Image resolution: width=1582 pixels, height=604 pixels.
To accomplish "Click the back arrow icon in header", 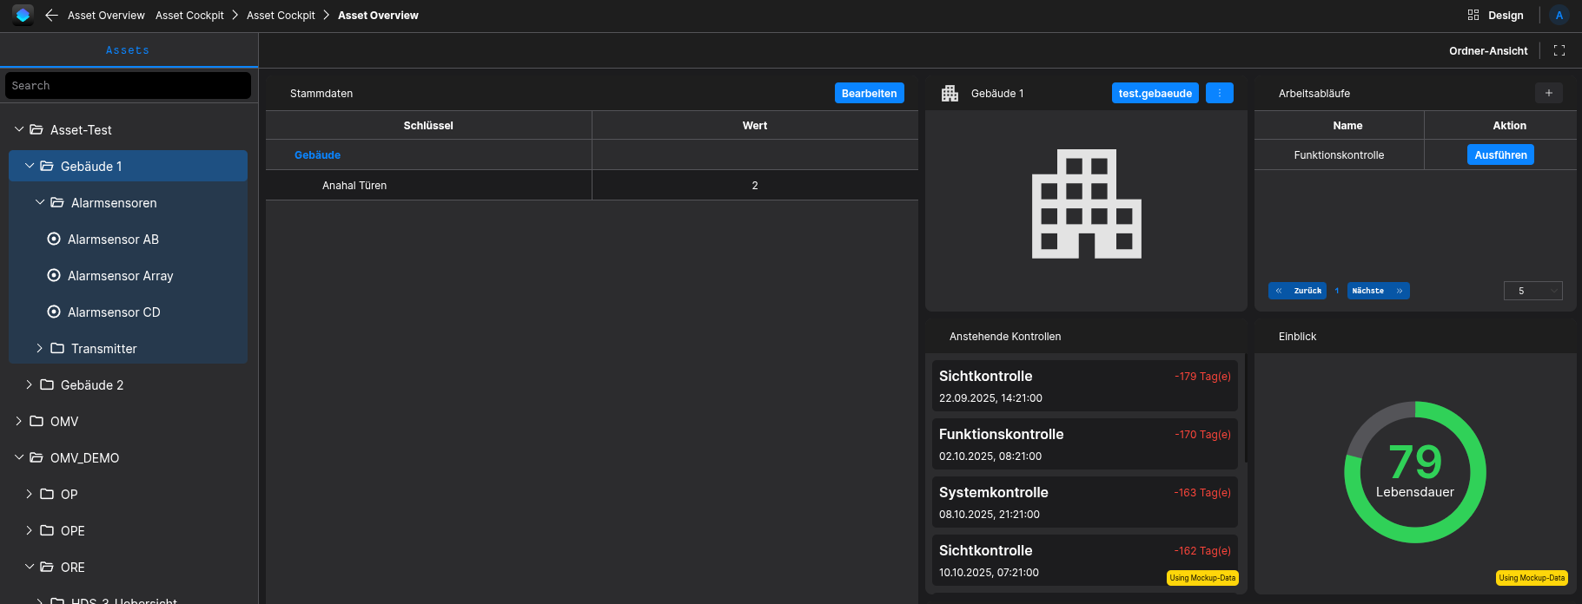I will click(51, 16).
